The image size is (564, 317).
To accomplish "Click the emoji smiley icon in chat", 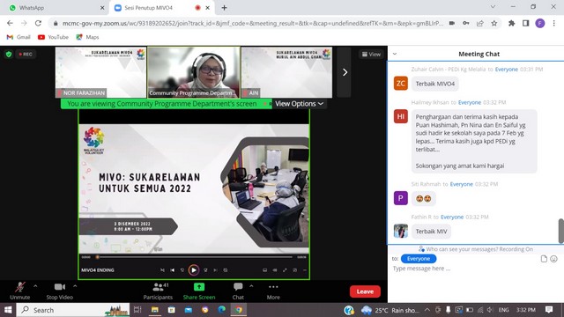I will pos(553,259).
